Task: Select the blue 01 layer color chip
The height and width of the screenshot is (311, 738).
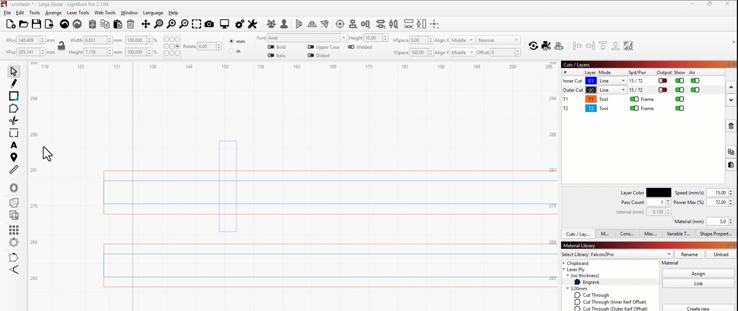Action: click(x=591, y=81)
